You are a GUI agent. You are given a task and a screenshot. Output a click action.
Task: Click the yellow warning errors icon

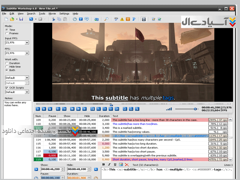tap(122, 19)
